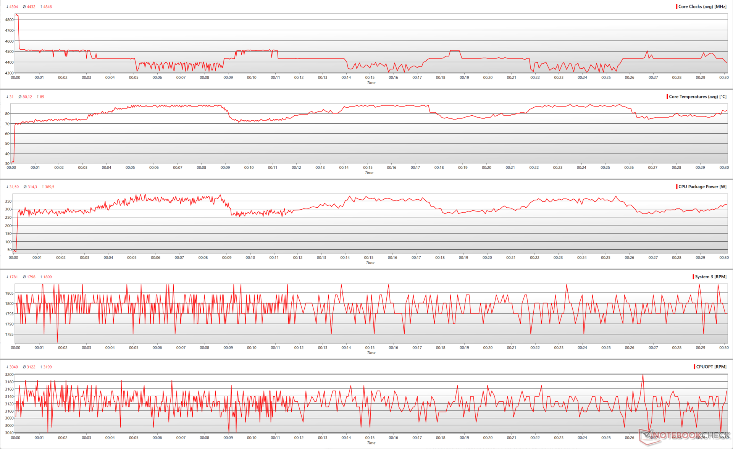
Task: Click the Core Temperatures (avg) legend label
Action: [x=697, y=97]
